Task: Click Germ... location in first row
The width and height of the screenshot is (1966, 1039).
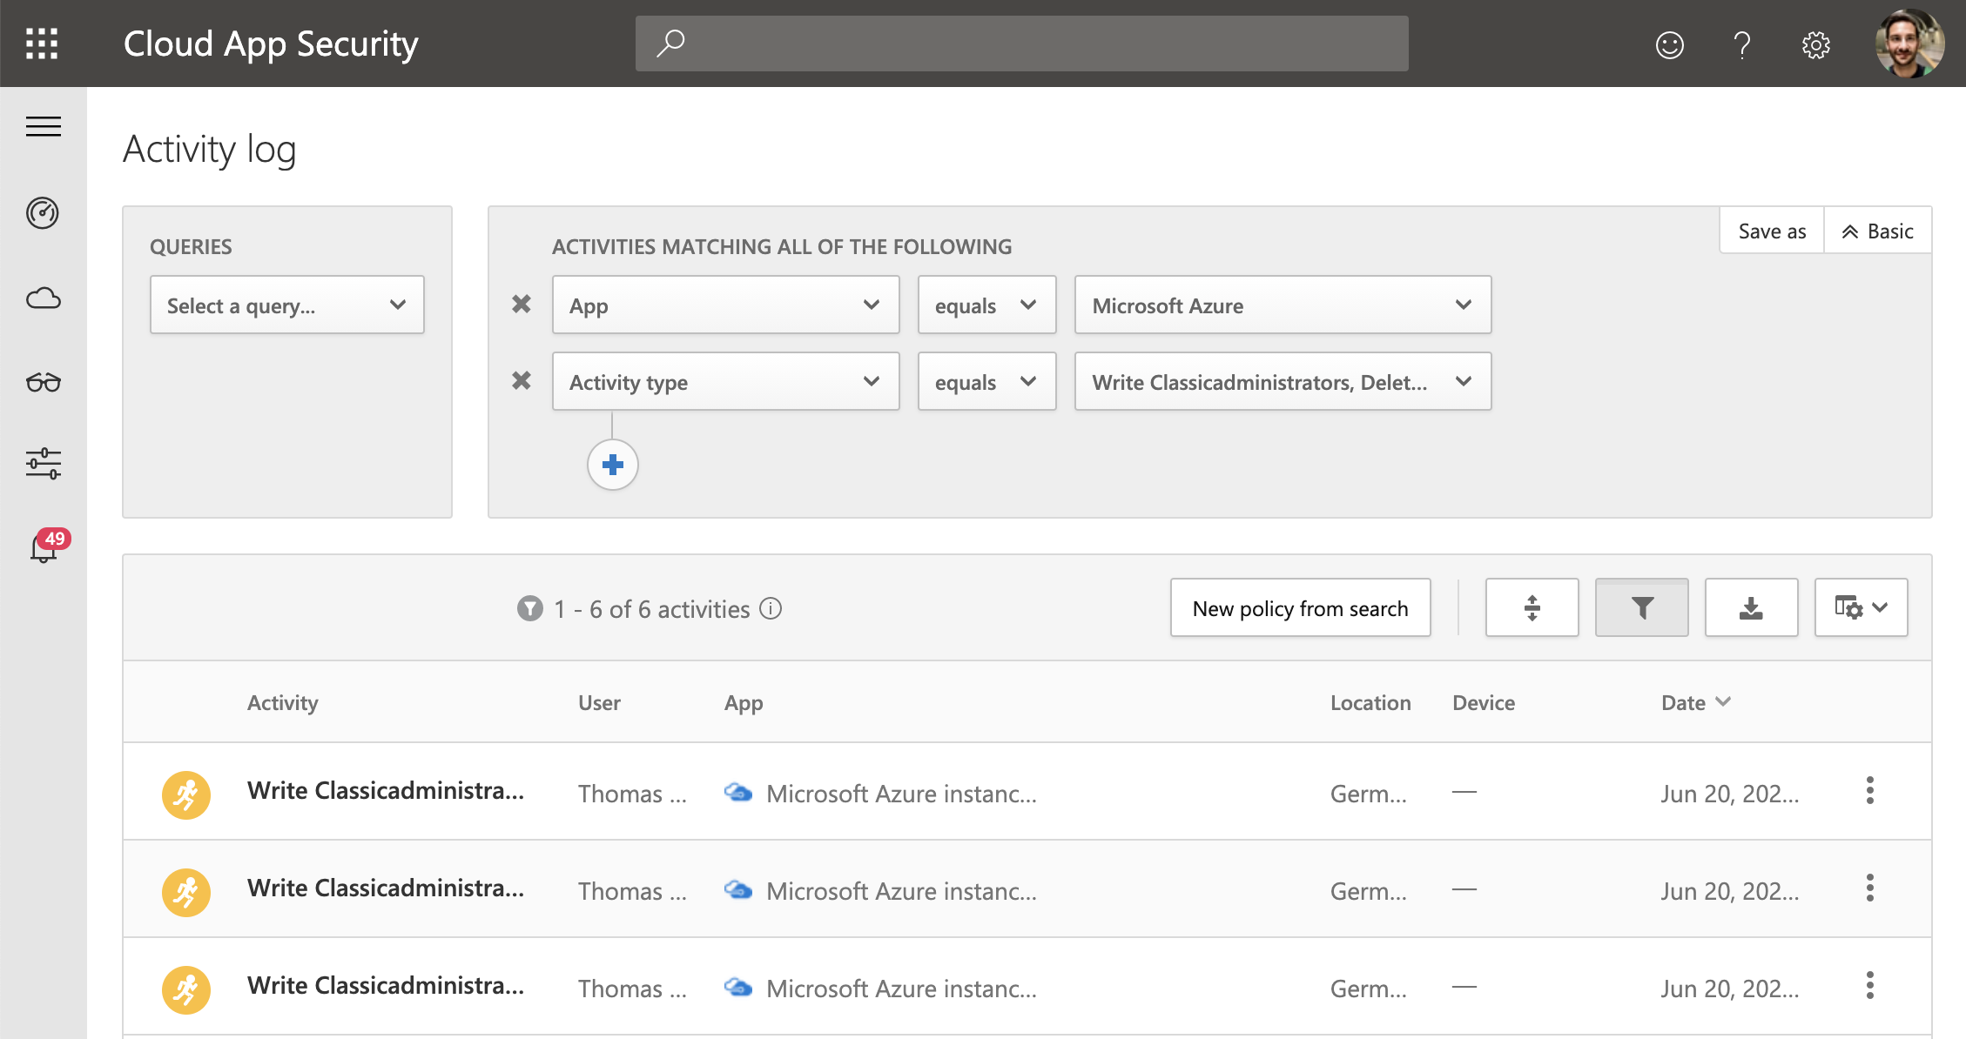Action: 1368,793
